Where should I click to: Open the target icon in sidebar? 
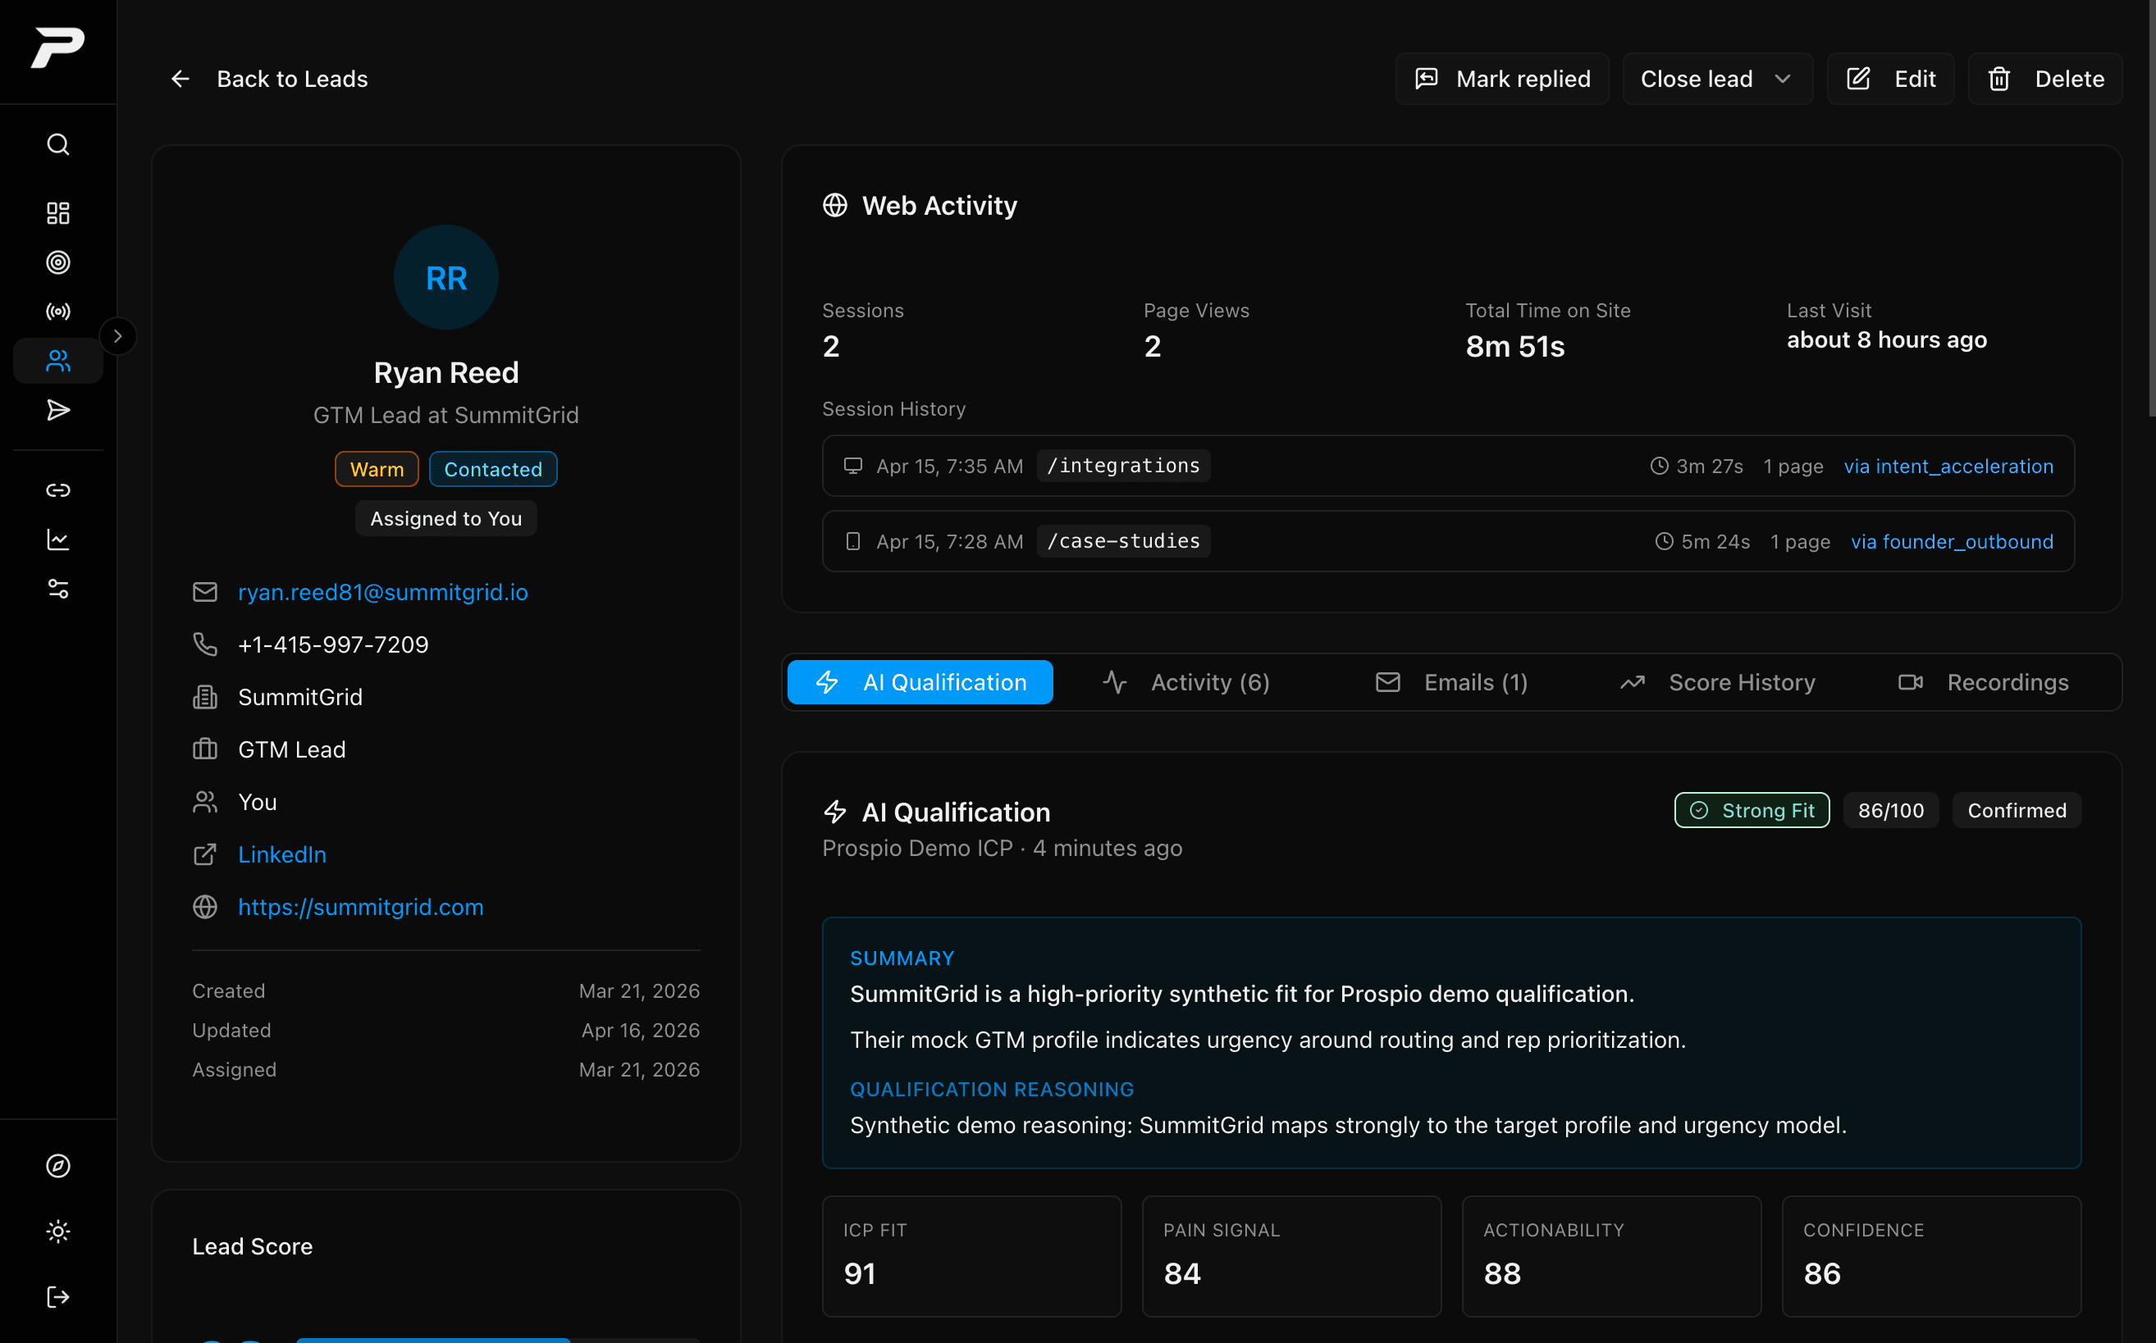tap(57, 262)
